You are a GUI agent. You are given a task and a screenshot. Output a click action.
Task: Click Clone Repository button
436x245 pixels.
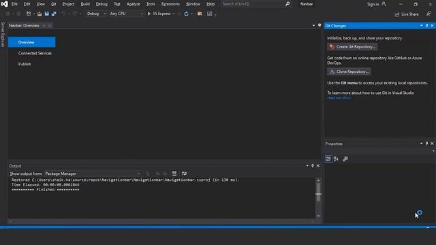(349, 71)
